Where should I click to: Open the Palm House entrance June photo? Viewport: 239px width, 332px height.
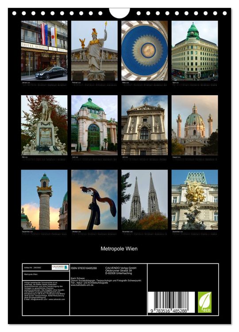tap(94, 125)
